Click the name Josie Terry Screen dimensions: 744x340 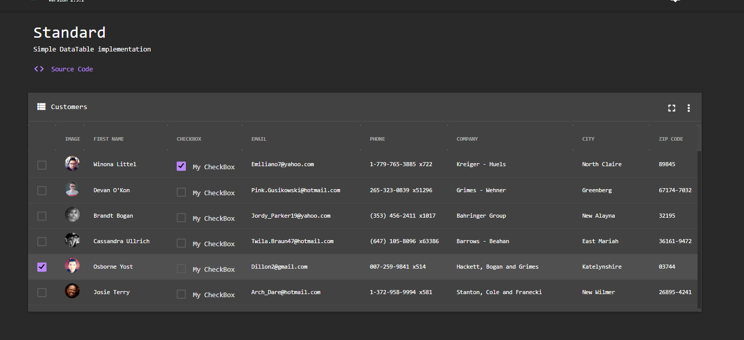(111, 292)
